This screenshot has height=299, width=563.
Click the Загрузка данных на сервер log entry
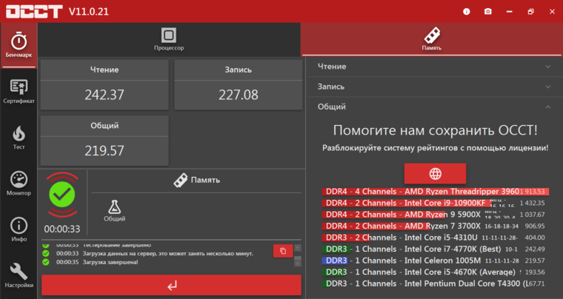(x=167, y=253)
